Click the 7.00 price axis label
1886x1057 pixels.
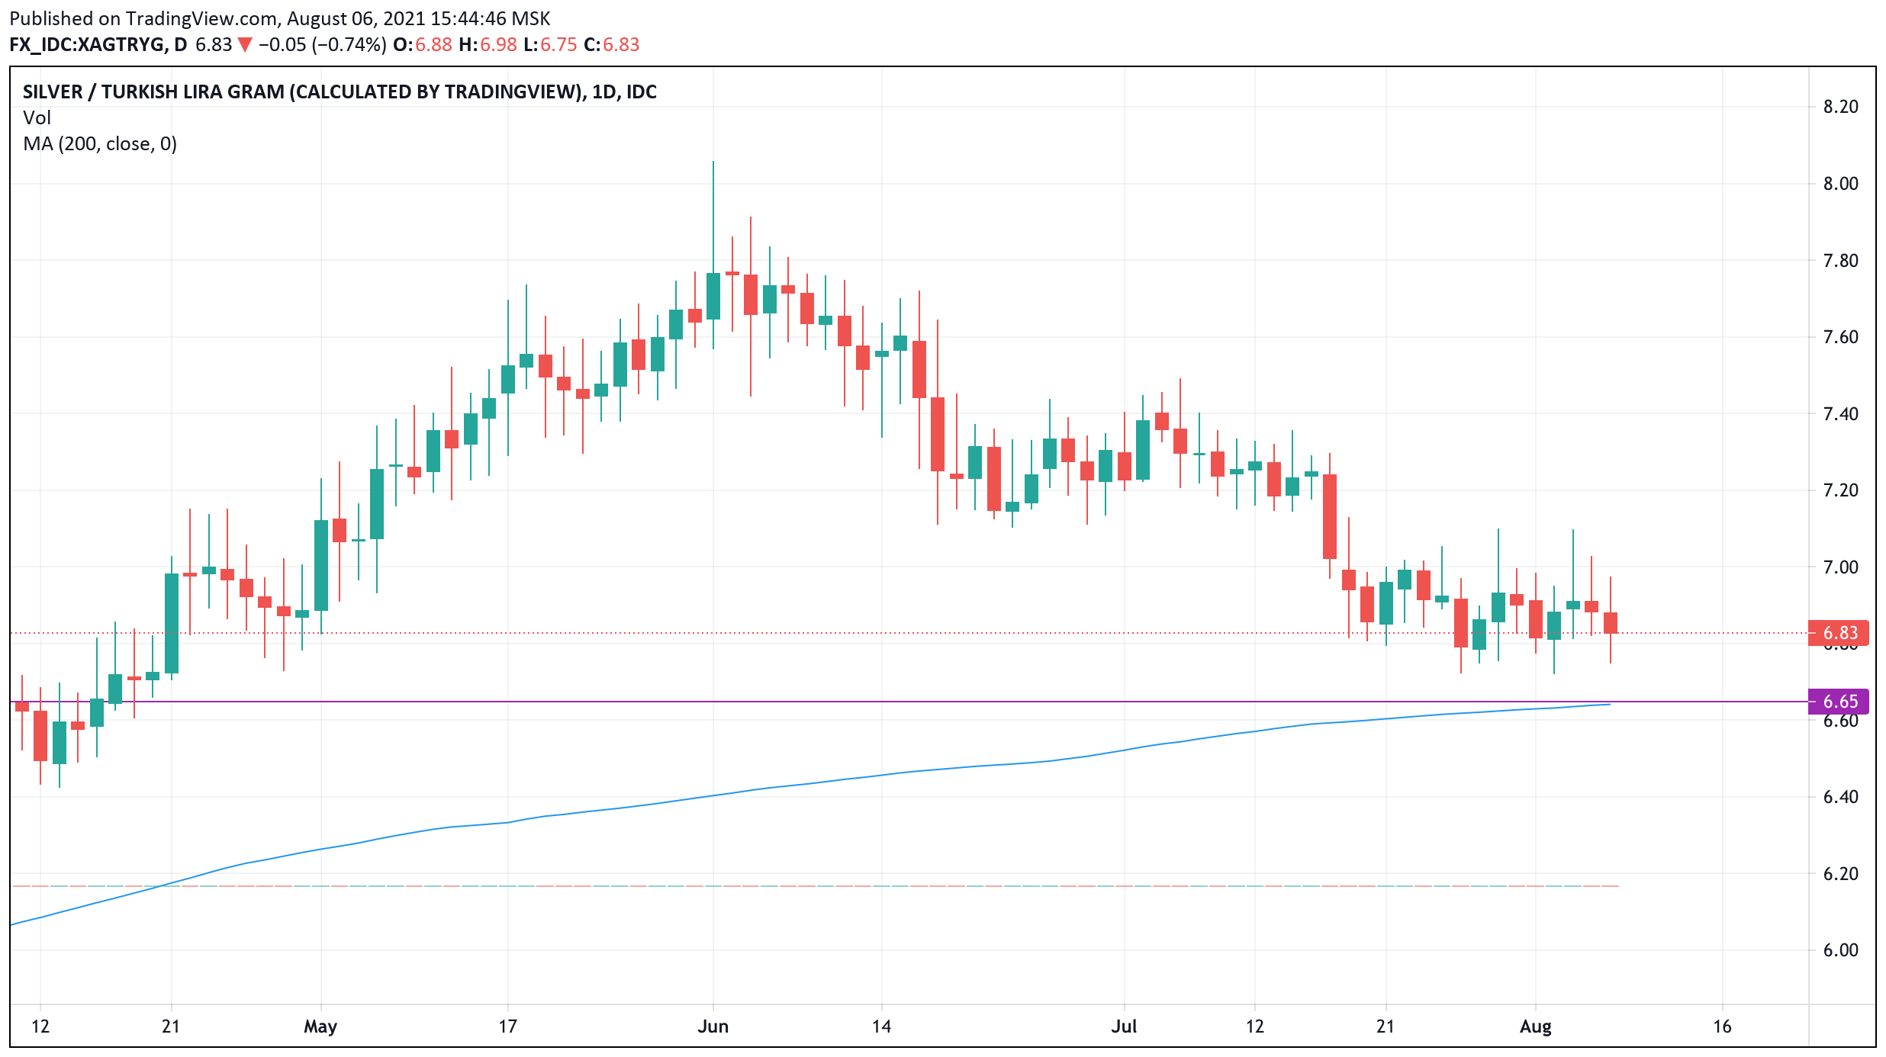pos(1840,567)
